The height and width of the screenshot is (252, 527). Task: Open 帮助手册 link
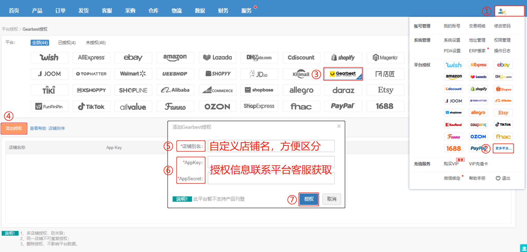tap(477, 178)
